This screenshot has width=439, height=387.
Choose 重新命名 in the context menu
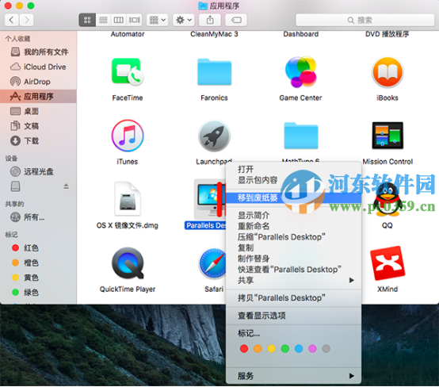click(293, 226)
